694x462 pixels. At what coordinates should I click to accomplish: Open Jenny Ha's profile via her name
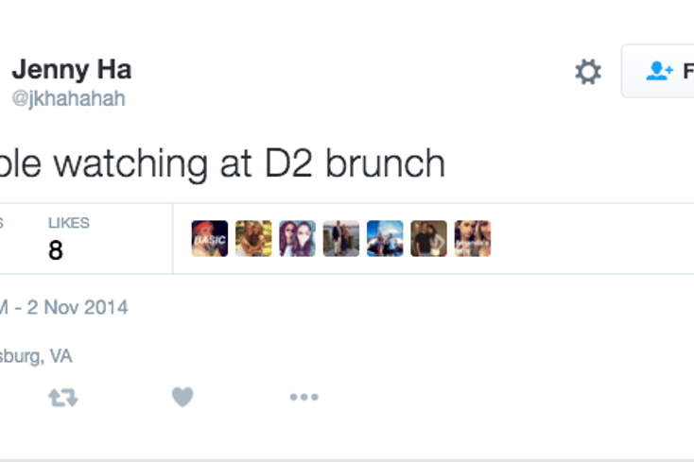[x=72, y=69]
